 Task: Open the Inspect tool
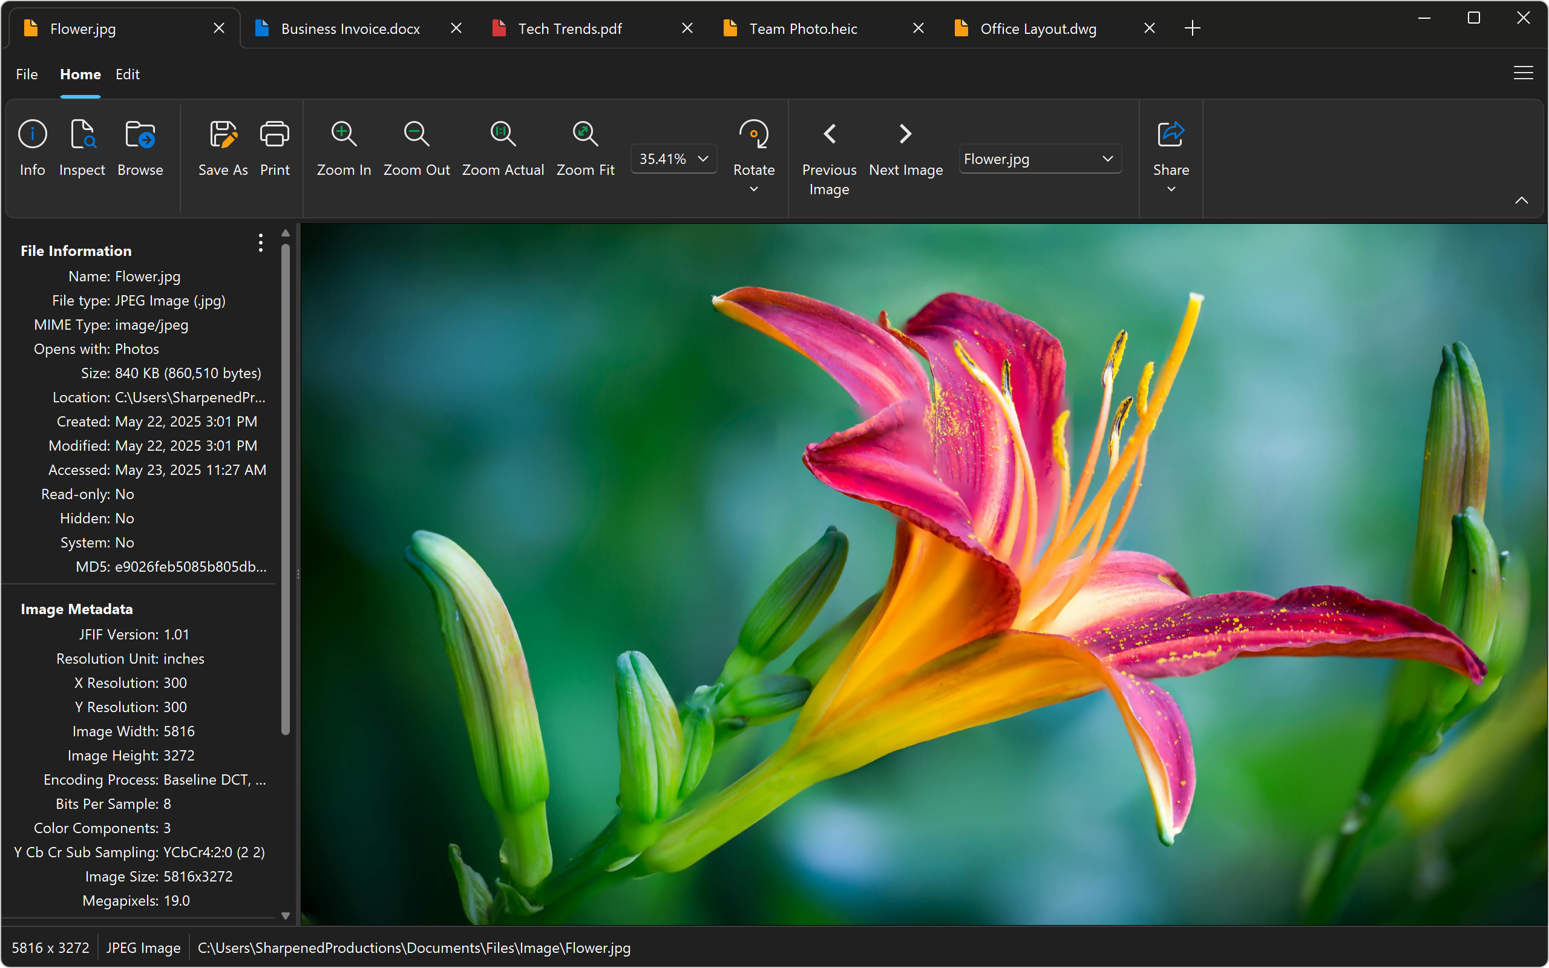(82, 134)
